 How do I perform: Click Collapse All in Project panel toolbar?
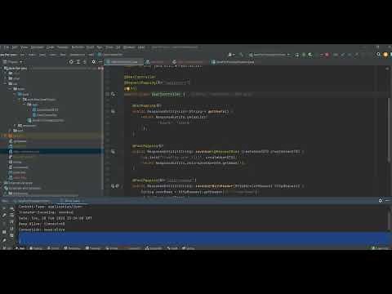pos(84,62)
